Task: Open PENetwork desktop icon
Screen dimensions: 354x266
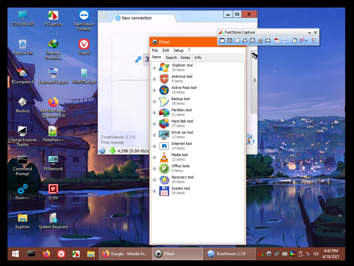Action: (53, 163)
